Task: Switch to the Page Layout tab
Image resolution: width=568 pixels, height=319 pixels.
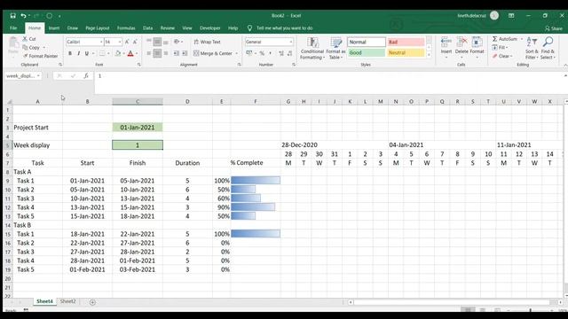Action: click(98, 27)
